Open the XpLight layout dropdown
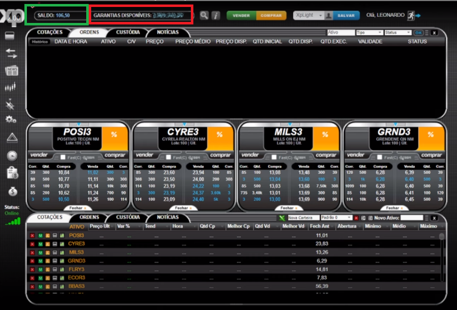The width and height of the screenshot is (457, 310). [307, 15]
